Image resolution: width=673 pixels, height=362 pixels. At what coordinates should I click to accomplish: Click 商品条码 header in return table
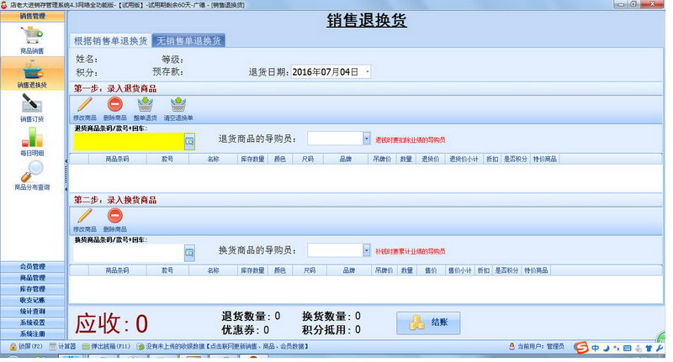(x=117, y=159)
